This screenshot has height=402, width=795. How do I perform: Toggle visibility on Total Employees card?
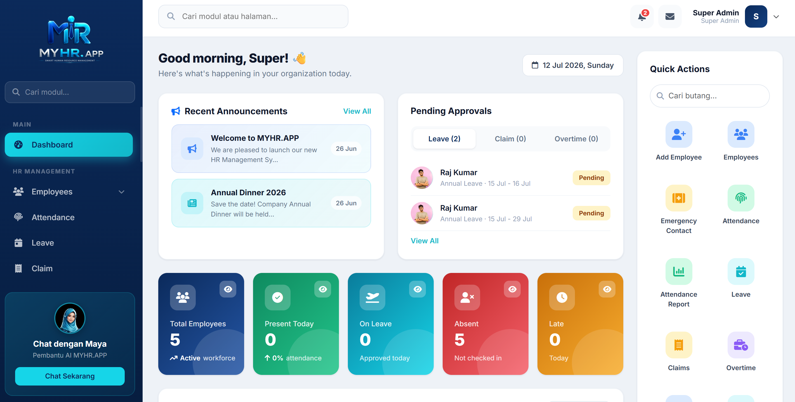[228, 289]
